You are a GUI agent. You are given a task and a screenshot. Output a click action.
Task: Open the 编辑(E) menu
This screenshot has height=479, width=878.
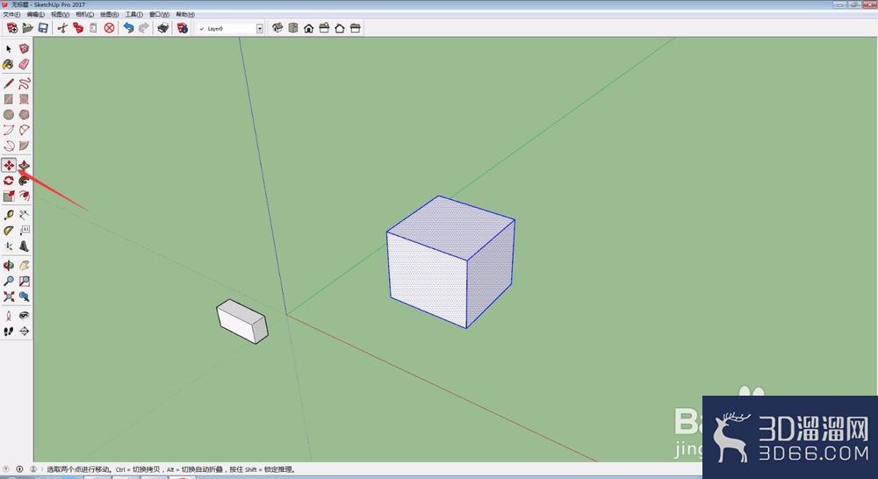[x=35, y=15]
